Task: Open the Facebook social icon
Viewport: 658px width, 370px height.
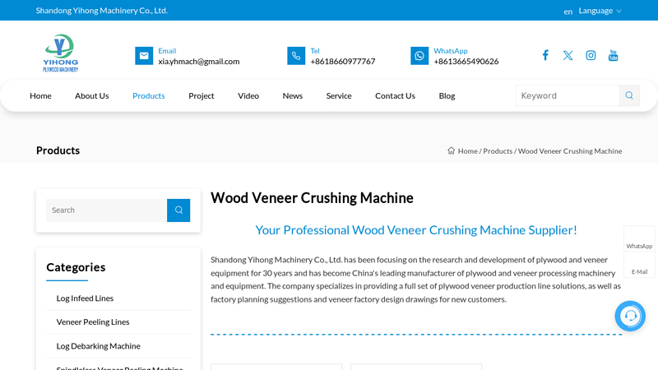Action: pos(545,55)
